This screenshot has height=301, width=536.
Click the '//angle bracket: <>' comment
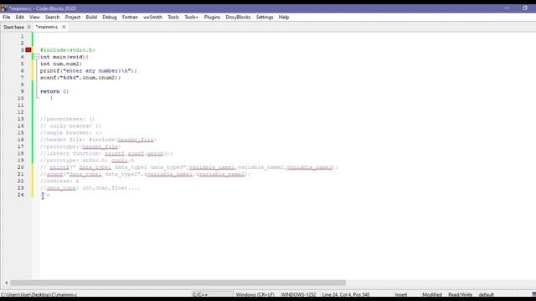70,133
